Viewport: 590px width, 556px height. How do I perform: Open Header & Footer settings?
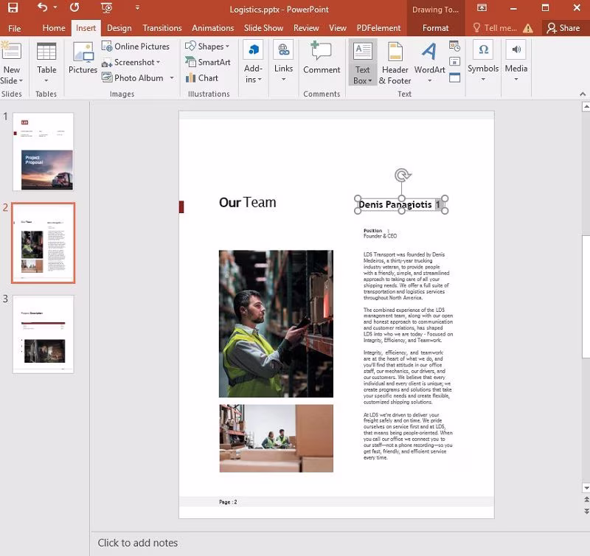[395, 62]
